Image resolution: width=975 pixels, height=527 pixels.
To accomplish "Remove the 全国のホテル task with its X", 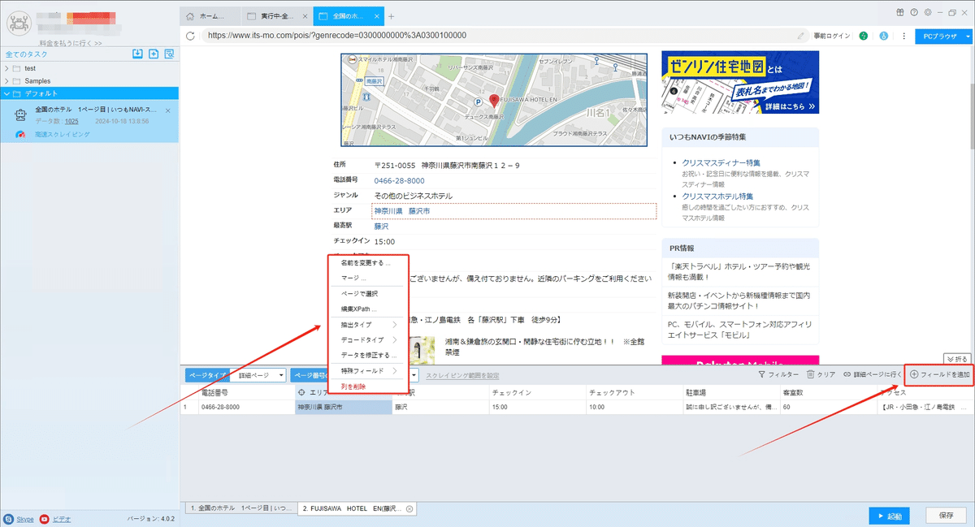I will 167,110.
